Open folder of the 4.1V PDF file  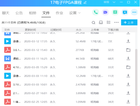[128, 67]
